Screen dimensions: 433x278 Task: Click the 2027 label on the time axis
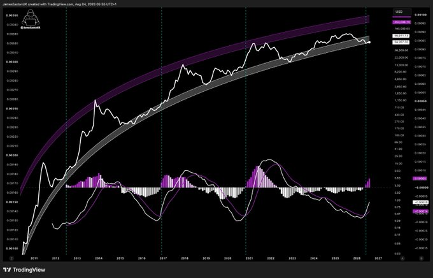pos(378,258)
